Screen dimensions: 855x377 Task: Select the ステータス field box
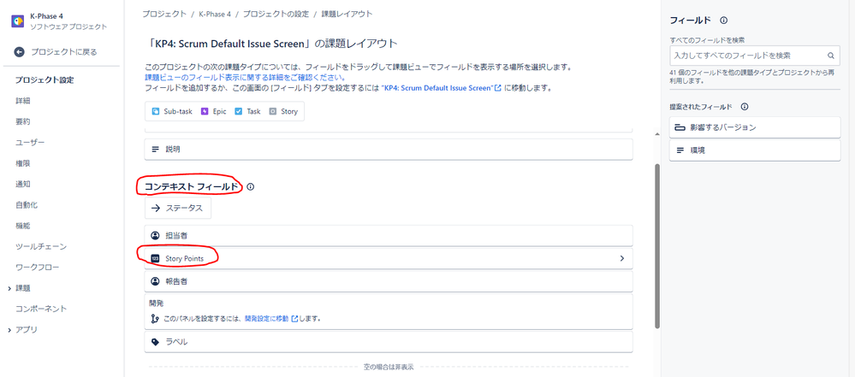point(178,208)
